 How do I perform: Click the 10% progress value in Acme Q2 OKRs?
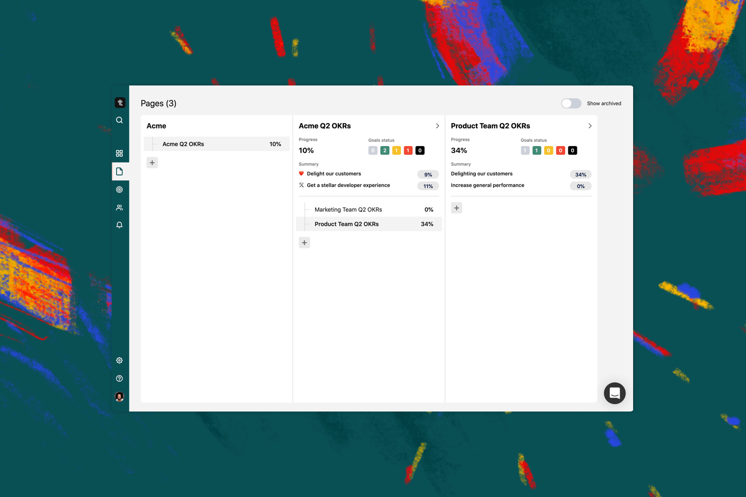coord(306,150)
